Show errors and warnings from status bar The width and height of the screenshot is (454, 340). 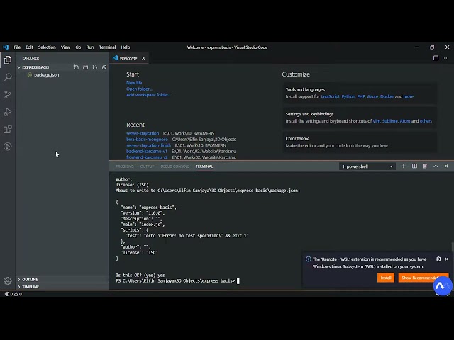coord(13,294)
